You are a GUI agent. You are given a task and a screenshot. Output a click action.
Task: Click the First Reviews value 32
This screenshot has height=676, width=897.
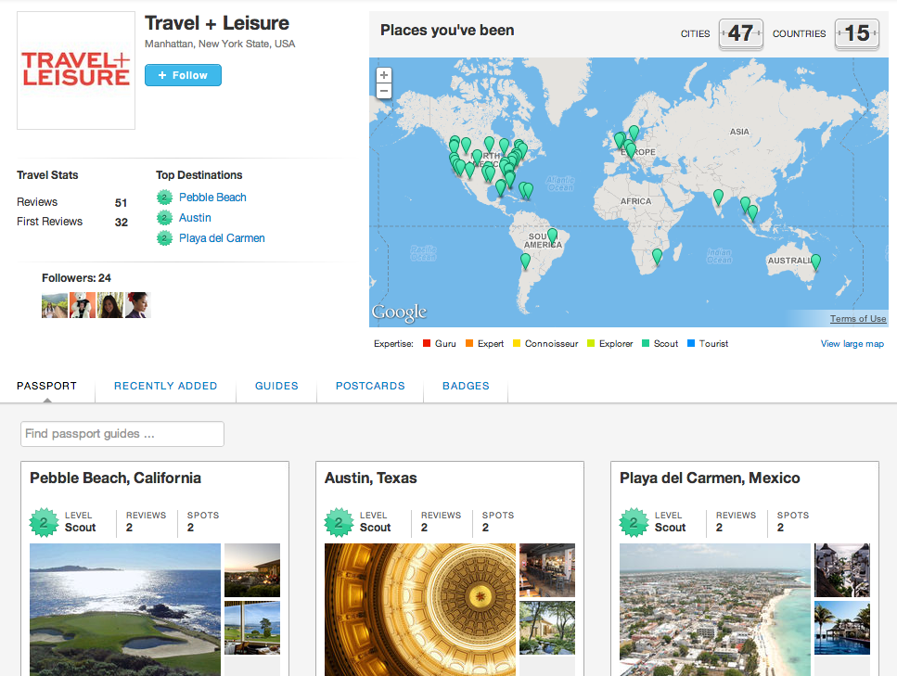[x=122, y=223]
